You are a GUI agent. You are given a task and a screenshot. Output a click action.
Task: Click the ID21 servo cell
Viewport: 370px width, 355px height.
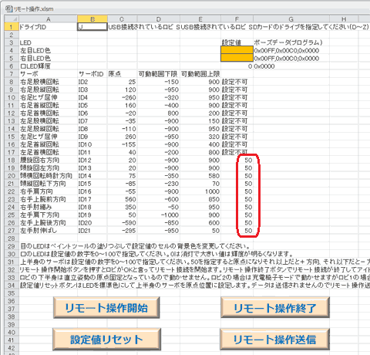[92, 231]
